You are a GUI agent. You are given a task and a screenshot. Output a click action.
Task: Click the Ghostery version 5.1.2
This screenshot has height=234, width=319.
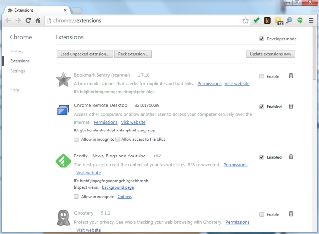[105, 213]
